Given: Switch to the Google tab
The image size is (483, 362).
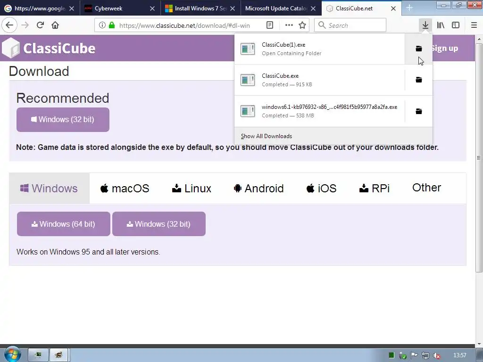Looking at the screenshot, I should coord(40,8).
